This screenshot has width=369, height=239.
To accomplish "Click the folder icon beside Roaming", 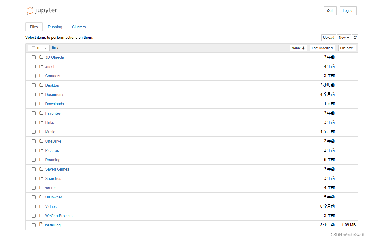I will [x=41, y=160].
